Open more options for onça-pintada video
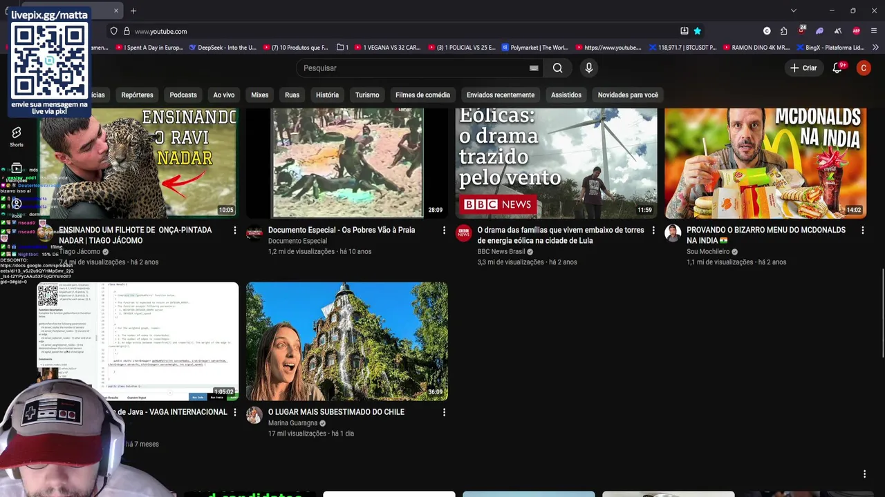Viewport: 885px width, 497px height. (x=234, y=230)
